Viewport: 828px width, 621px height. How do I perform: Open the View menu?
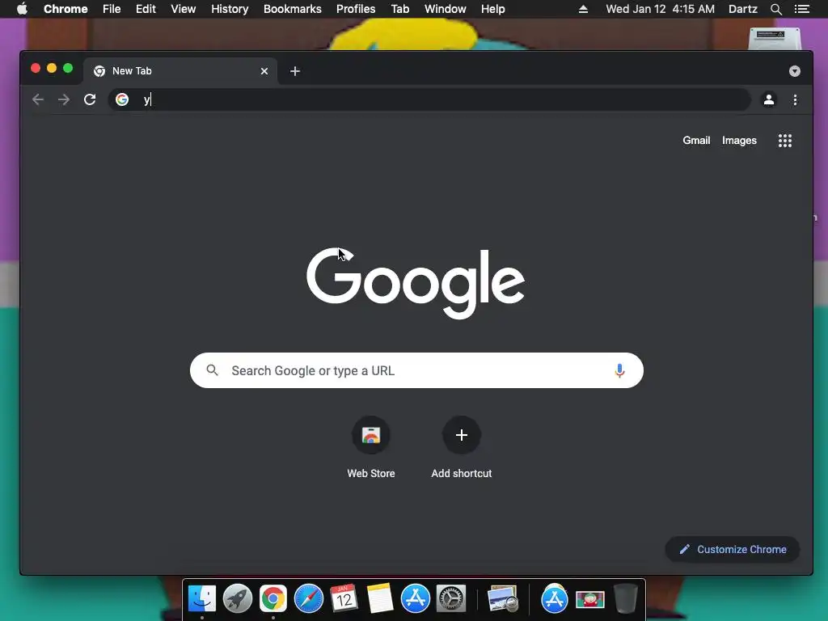click(x=184, y=9)
